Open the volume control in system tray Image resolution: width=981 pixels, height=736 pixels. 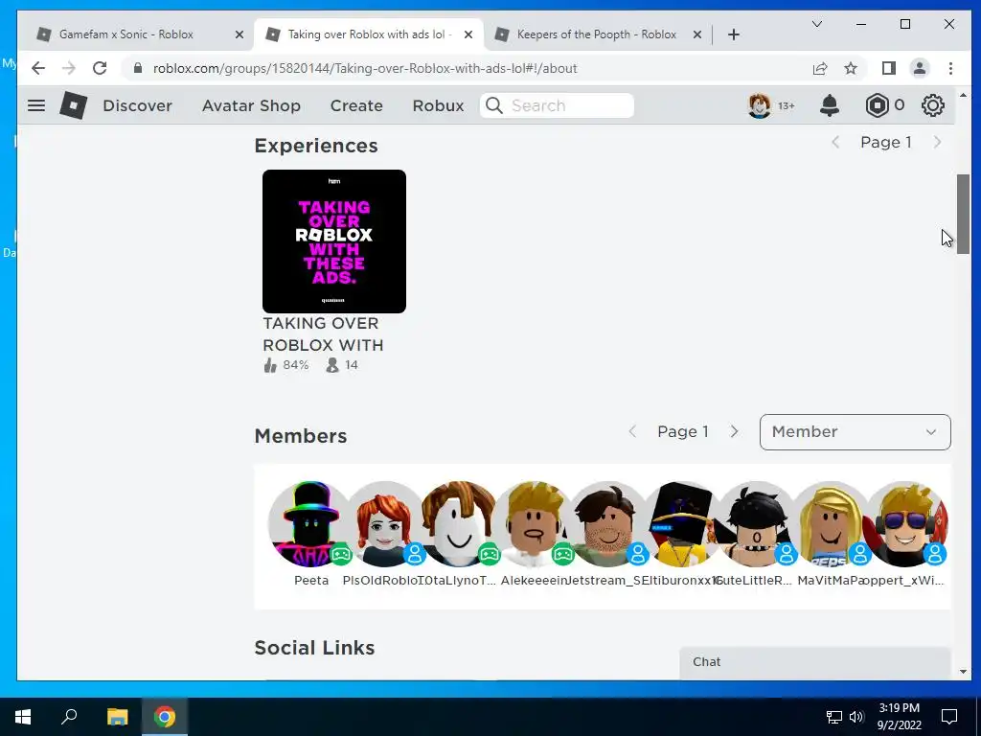[x=856, y=717]
